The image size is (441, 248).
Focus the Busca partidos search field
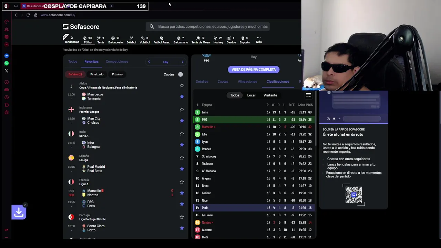pos(208,27)
